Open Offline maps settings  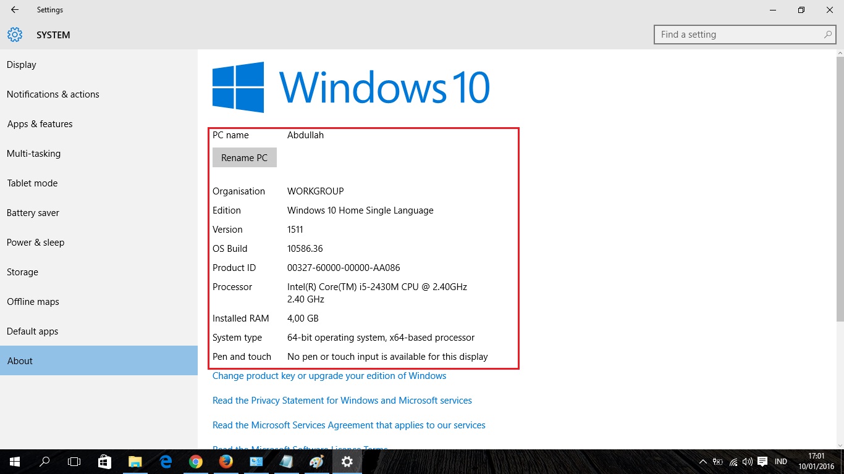pos(99,302)
